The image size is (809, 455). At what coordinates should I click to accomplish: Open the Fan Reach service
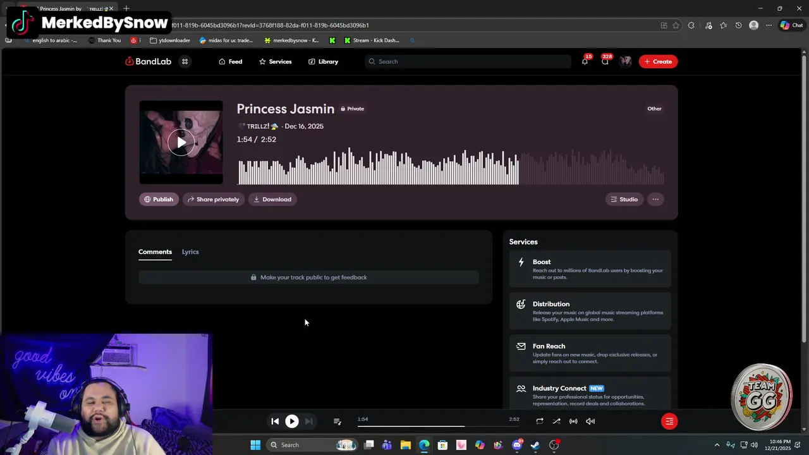click(x=590, y=353)
